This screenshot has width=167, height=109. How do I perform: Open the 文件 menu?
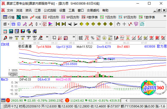pyautogui.click(x=10, y=11)
